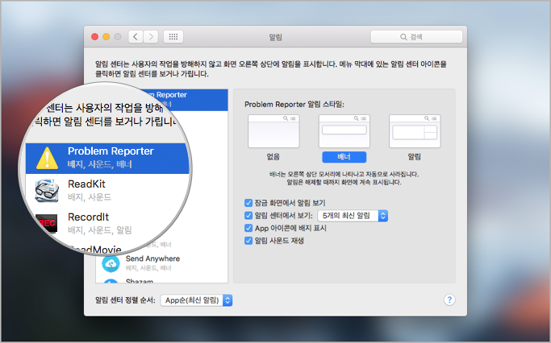Viewport: 551px width, 343px height.
Task: Open the 5개의 최신 알림 dropdown
Action: coord(353,216)
